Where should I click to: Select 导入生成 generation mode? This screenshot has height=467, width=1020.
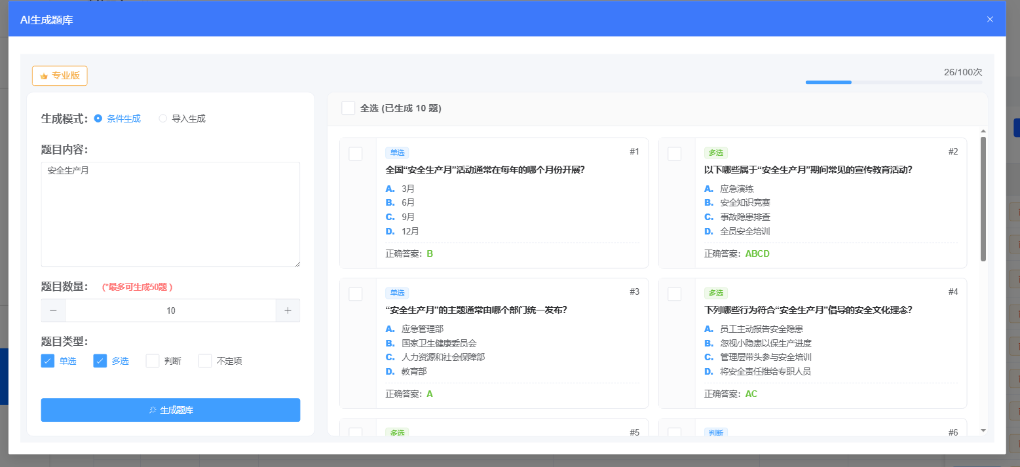coord(182,119)
